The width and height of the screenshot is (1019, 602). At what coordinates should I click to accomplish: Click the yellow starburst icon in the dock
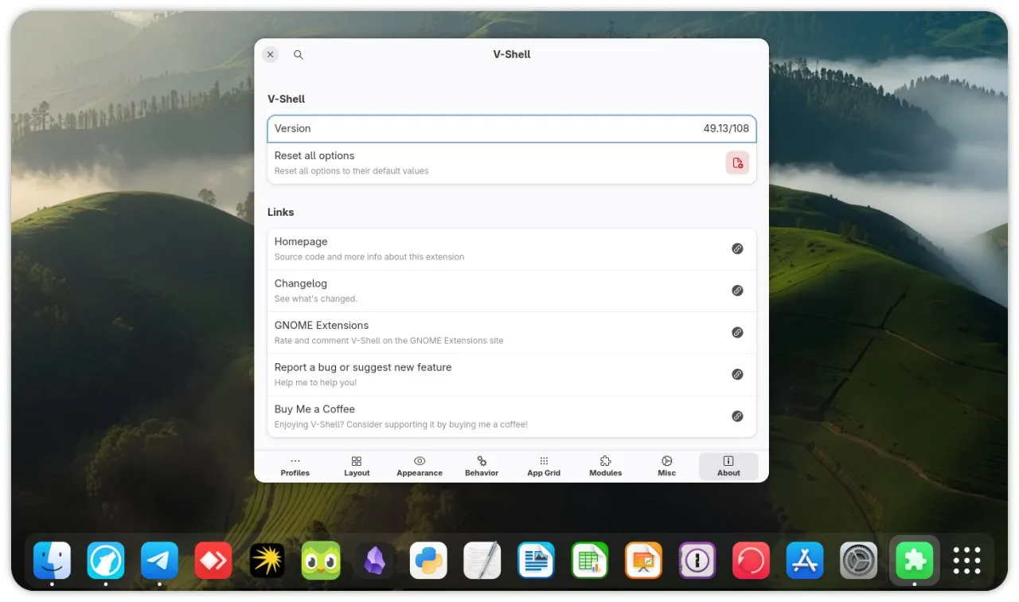pos(267,561)
